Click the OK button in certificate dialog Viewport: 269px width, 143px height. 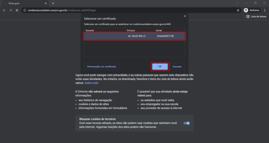point(160,67)
